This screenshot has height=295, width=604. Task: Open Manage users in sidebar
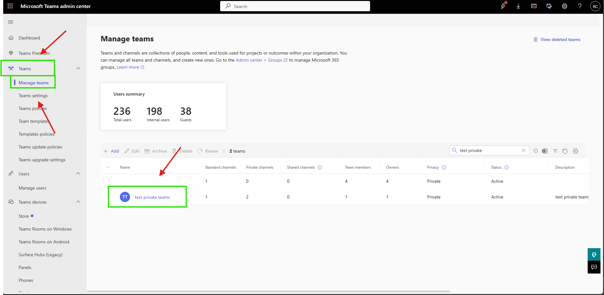coord(32,188)
